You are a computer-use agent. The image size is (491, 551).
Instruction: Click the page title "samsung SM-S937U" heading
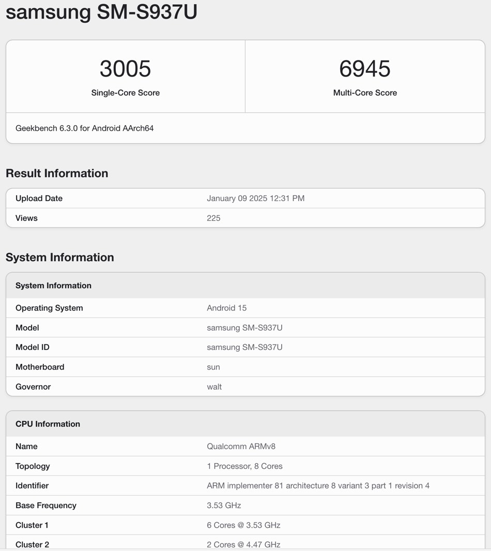(101, 12)
